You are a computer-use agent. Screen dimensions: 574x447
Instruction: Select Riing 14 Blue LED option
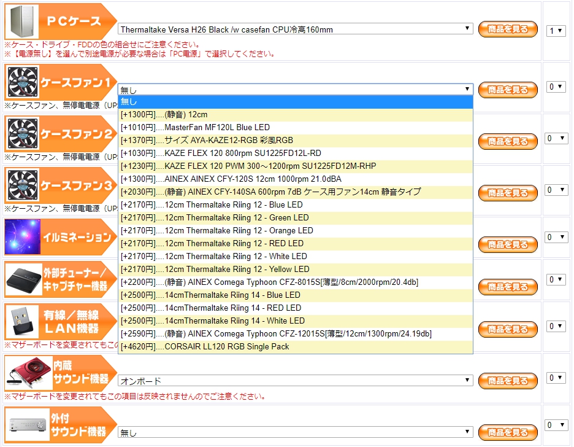(296, 295)
